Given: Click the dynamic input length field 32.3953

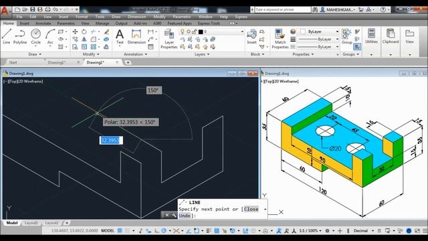Looking at the screenshot, I should (111, 141).
